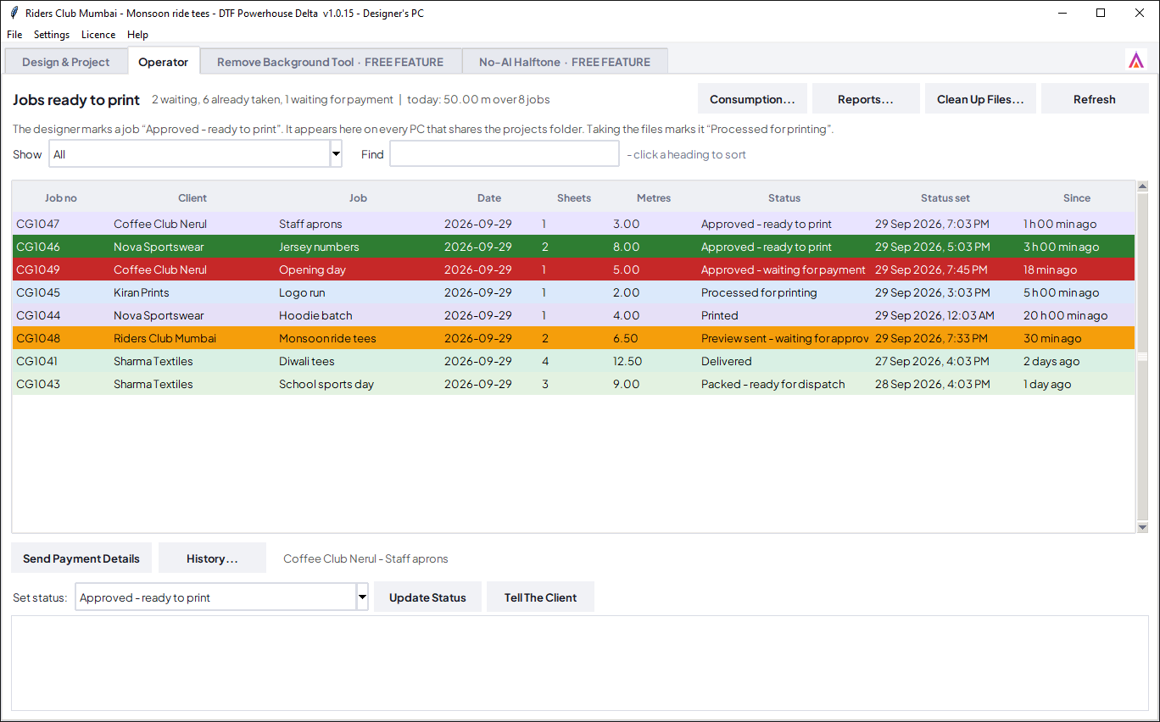Select CG1044 Hoodie batch row

coord(574,316)
